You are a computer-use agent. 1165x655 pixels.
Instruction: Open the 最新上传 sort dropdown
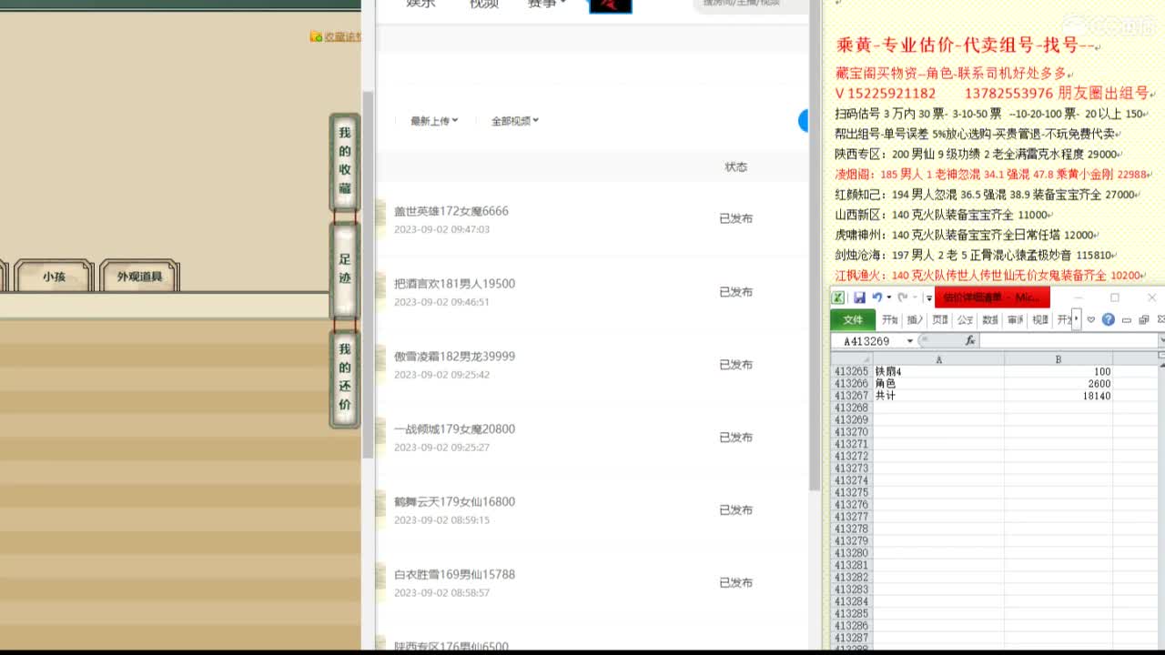(x=434, y=121)
